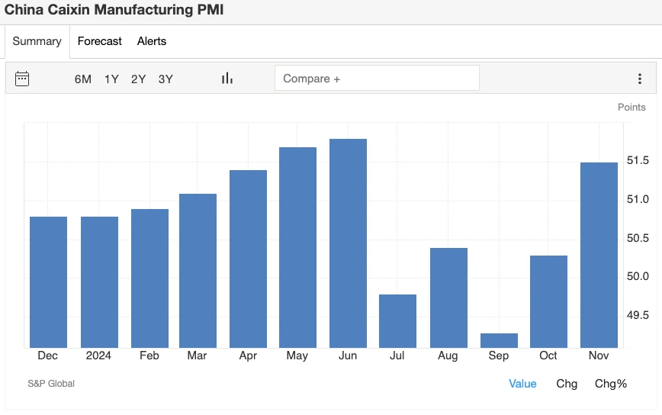662x415 pixels.
Task: Click the June bar in chart
Action: tap(348, 243)
